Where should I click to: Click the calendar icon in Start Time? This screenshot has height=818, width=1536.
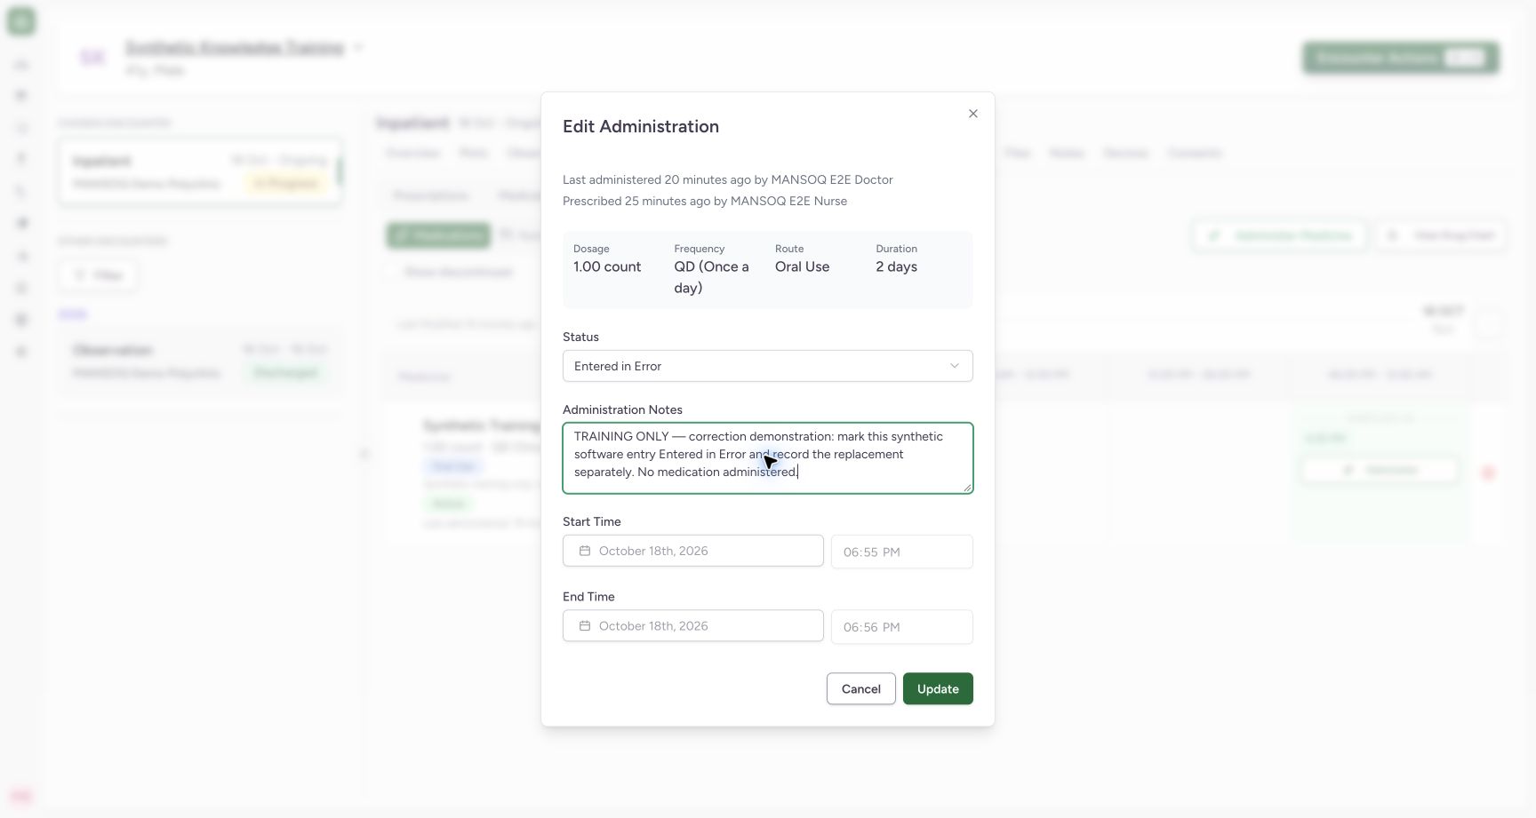tap(585, 551)
